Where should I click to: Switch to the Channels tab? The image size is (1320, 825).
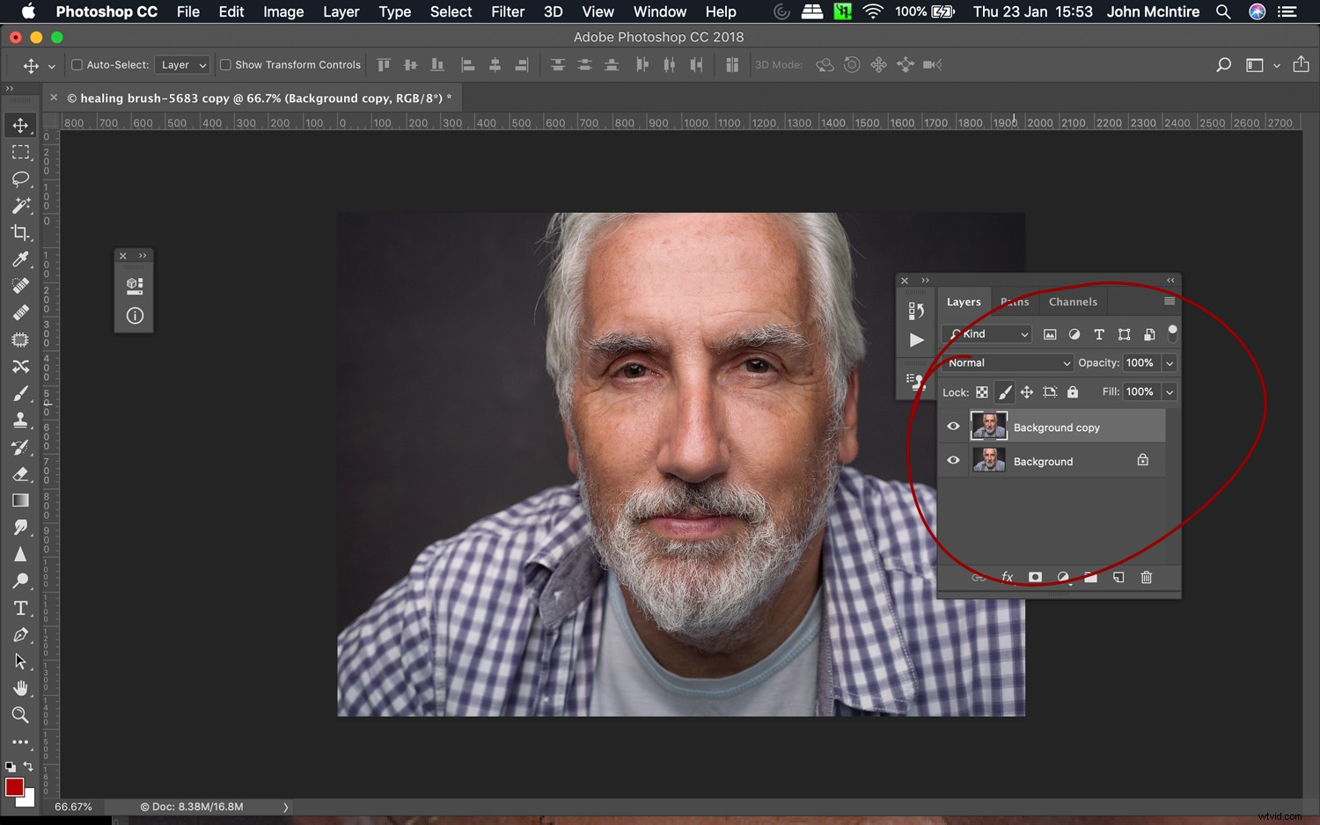click(1072, 302)
